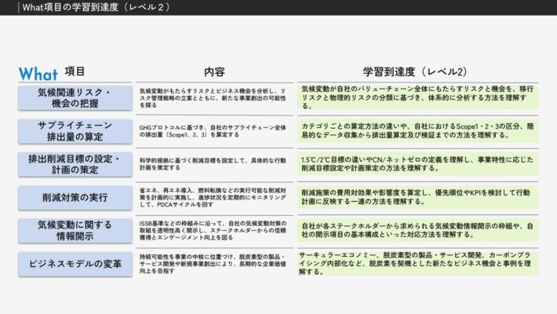Select the 'サプライチェーン排出量の算定' item box

point(75,130)
